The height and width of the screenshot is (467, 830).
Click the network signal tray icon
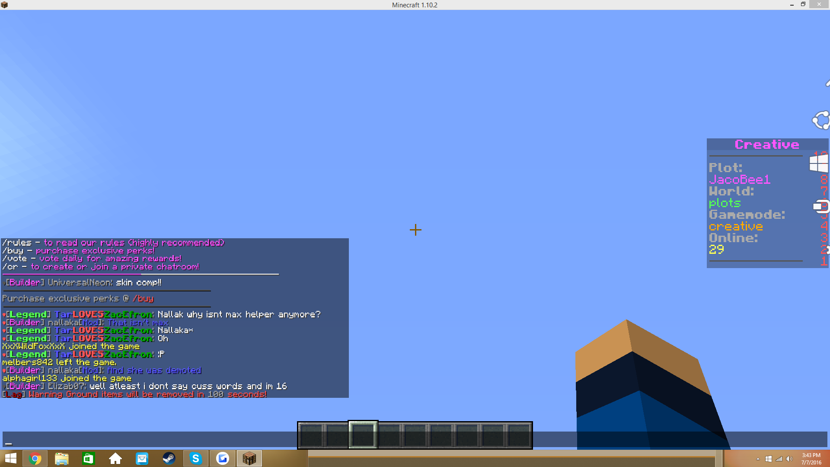779,459
